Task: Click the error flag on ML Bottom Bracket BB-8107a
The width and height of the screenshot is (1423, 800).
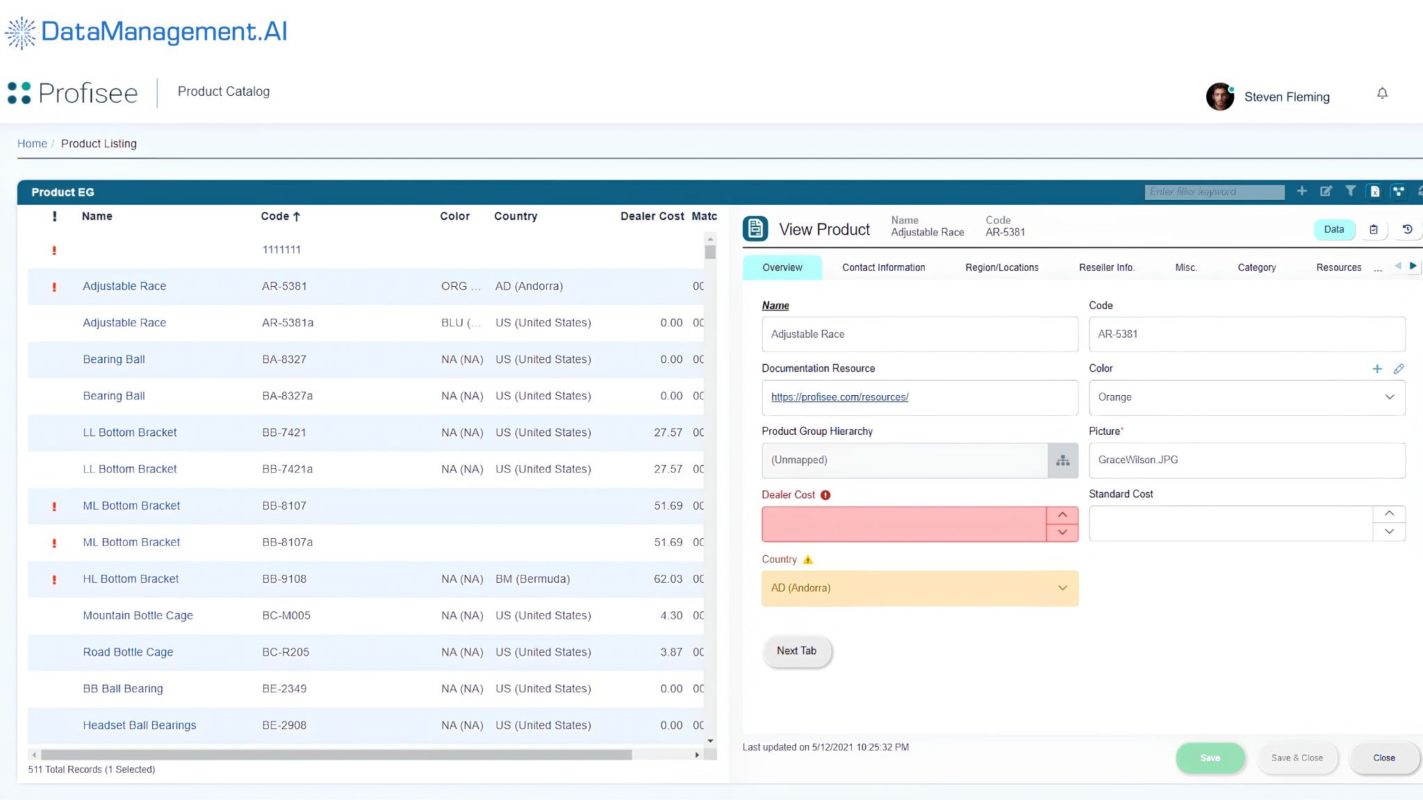Action: click(x=54, y=543)
